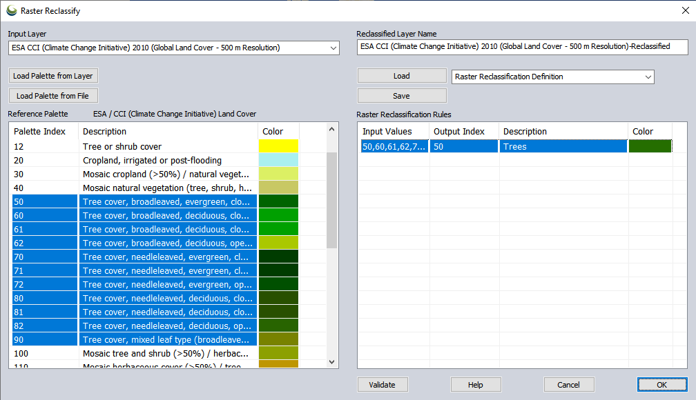
Task: Click the yellow color swatch for palette index 12
Action: (278, 146)
